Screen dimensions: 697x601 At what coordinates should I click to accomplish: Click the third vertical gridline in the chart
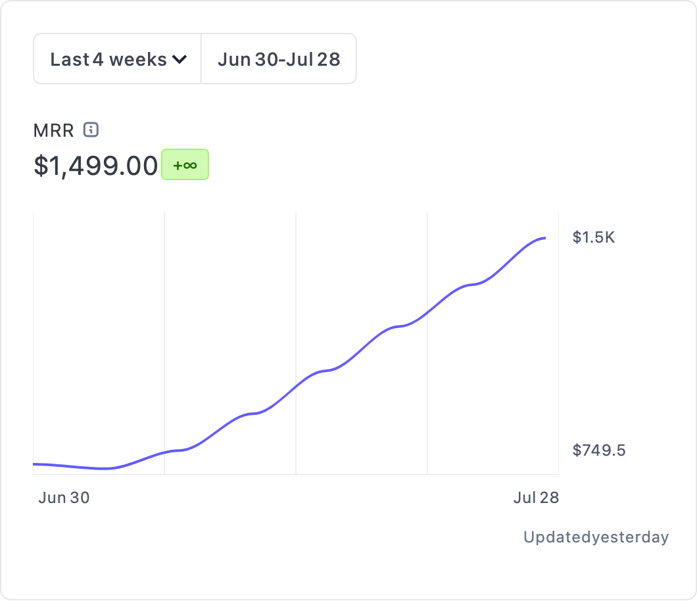427,263
